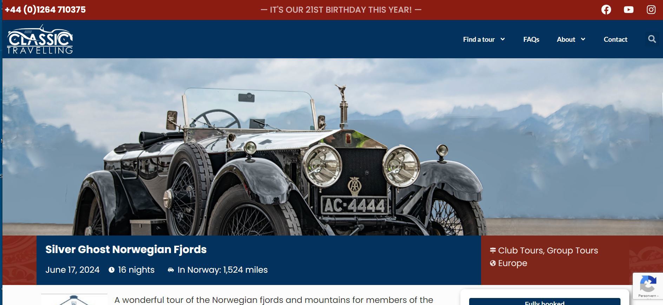Expand the Find a tour chevron
The height and width of the screenshot is (305, 663).
(x=503, y=39)
